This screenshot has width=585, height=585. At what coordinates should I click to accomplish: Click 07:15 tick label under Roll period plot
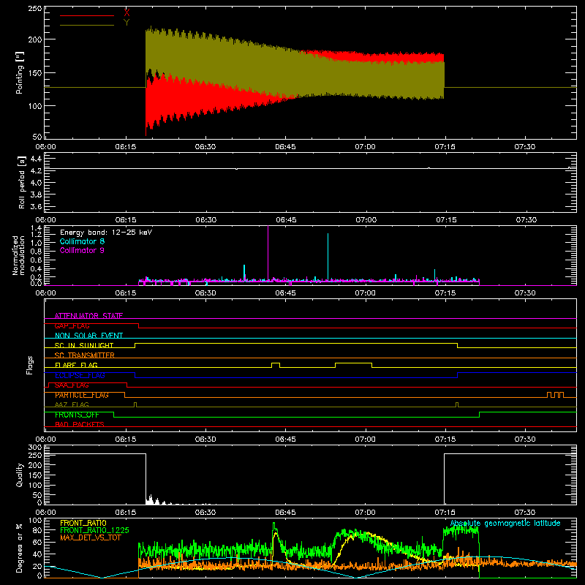pos(446,220)
